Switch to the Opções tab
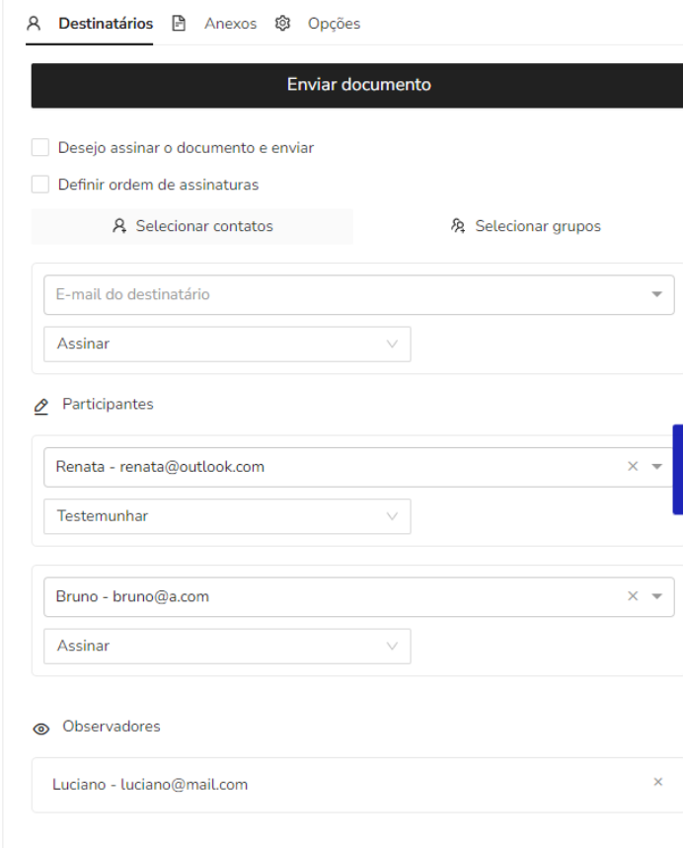The width and height of the screenshot is (683, 848). pyautogui.click(x=334, y=24)
